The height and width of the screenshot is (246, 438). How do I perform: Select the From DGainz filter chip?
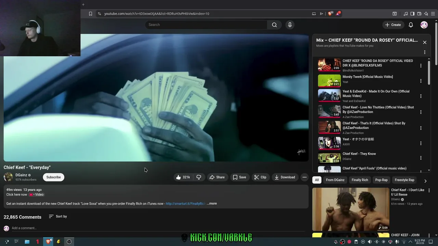point(335,180)
